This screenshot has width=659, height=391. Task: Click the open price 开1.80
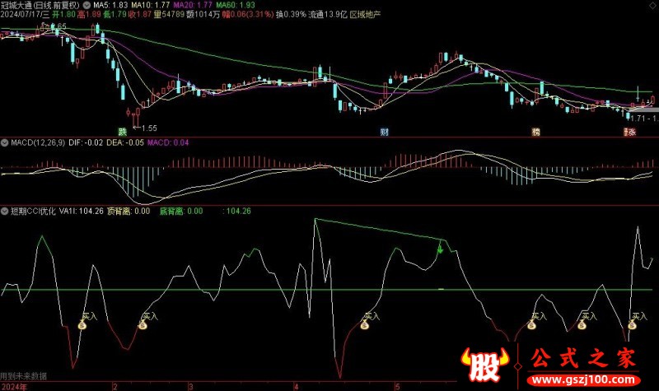64,15
